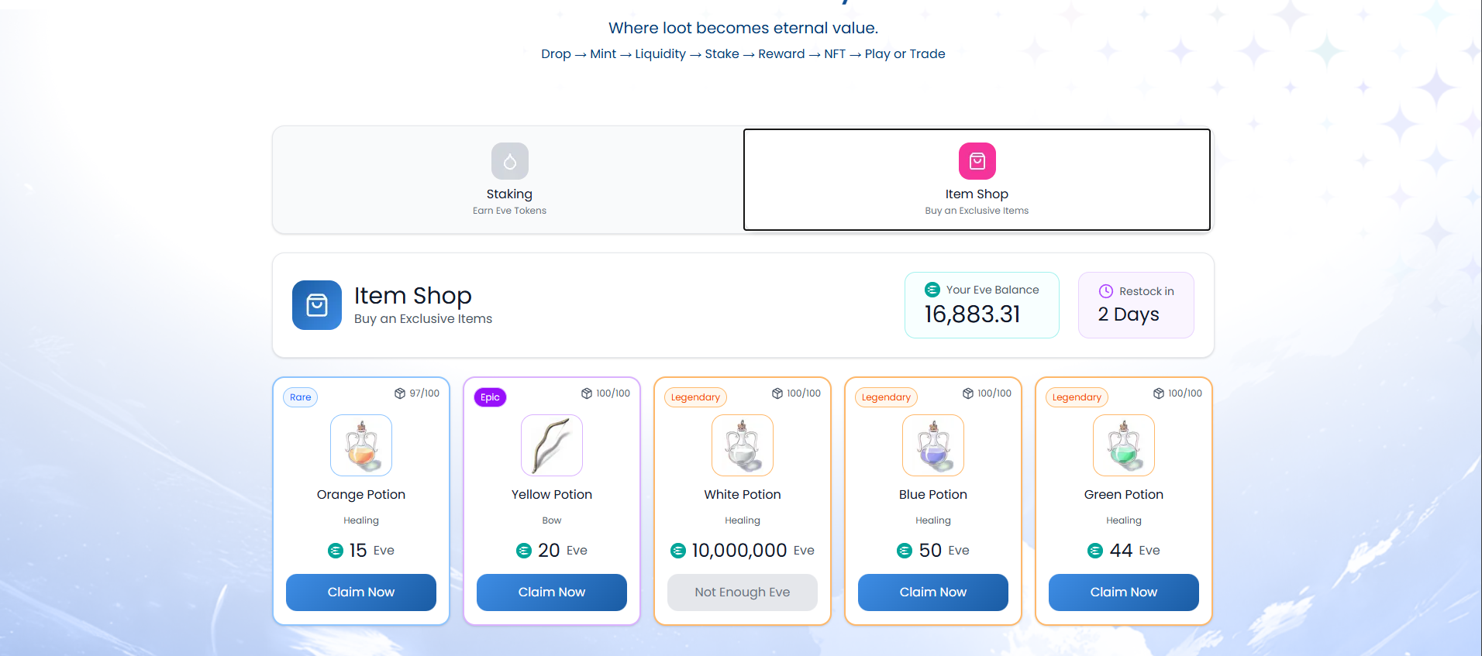
Task: Click the Eve Balance coin icon
Action: point(932,290)
